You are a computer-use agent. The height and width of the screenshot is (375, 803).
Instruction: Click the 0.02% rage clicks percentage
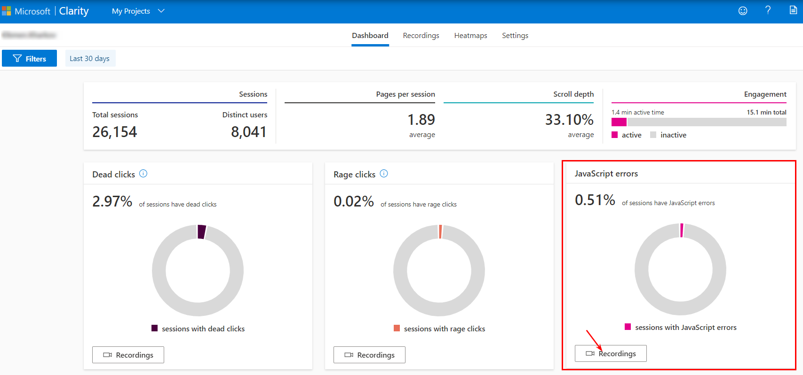[354, 201]
